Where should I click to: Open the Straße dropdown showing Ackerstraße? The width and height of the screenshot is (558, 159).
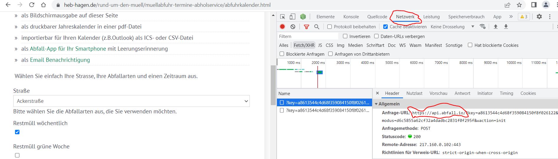click(131, 101)
